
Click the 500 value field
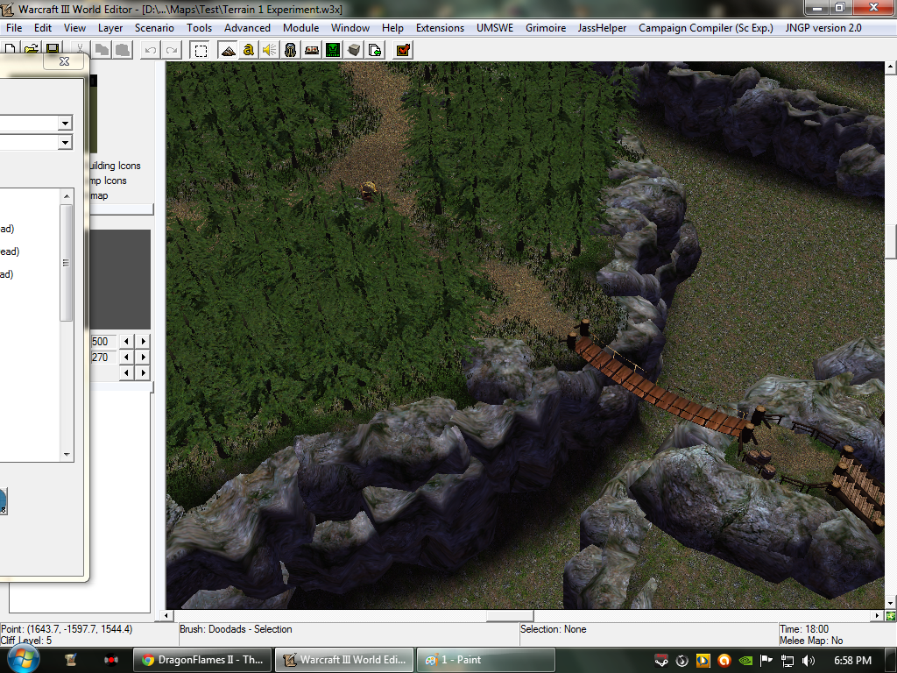tap(103, 341)
